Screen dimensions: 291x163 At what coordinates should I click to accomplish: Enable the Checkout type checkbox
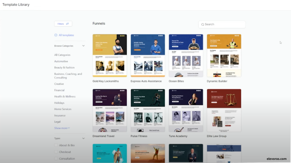pos(56,152)
